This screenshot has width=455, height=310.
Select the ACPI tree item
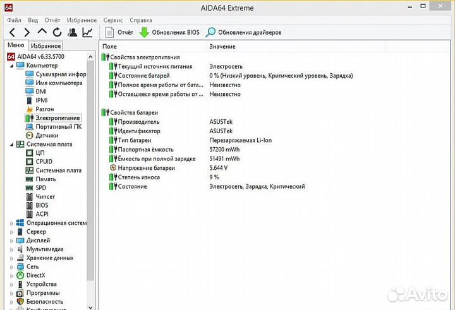37,214
